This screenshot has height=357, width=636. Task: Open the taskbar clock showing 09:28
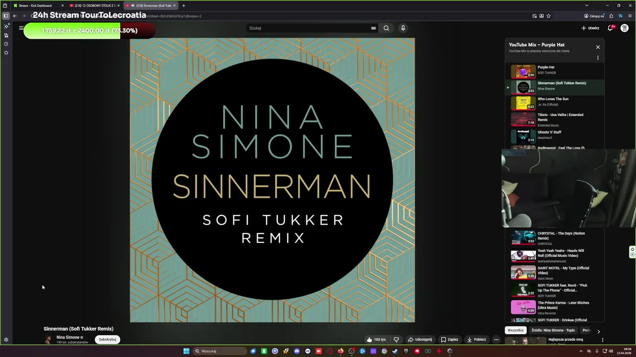(624, 351)
